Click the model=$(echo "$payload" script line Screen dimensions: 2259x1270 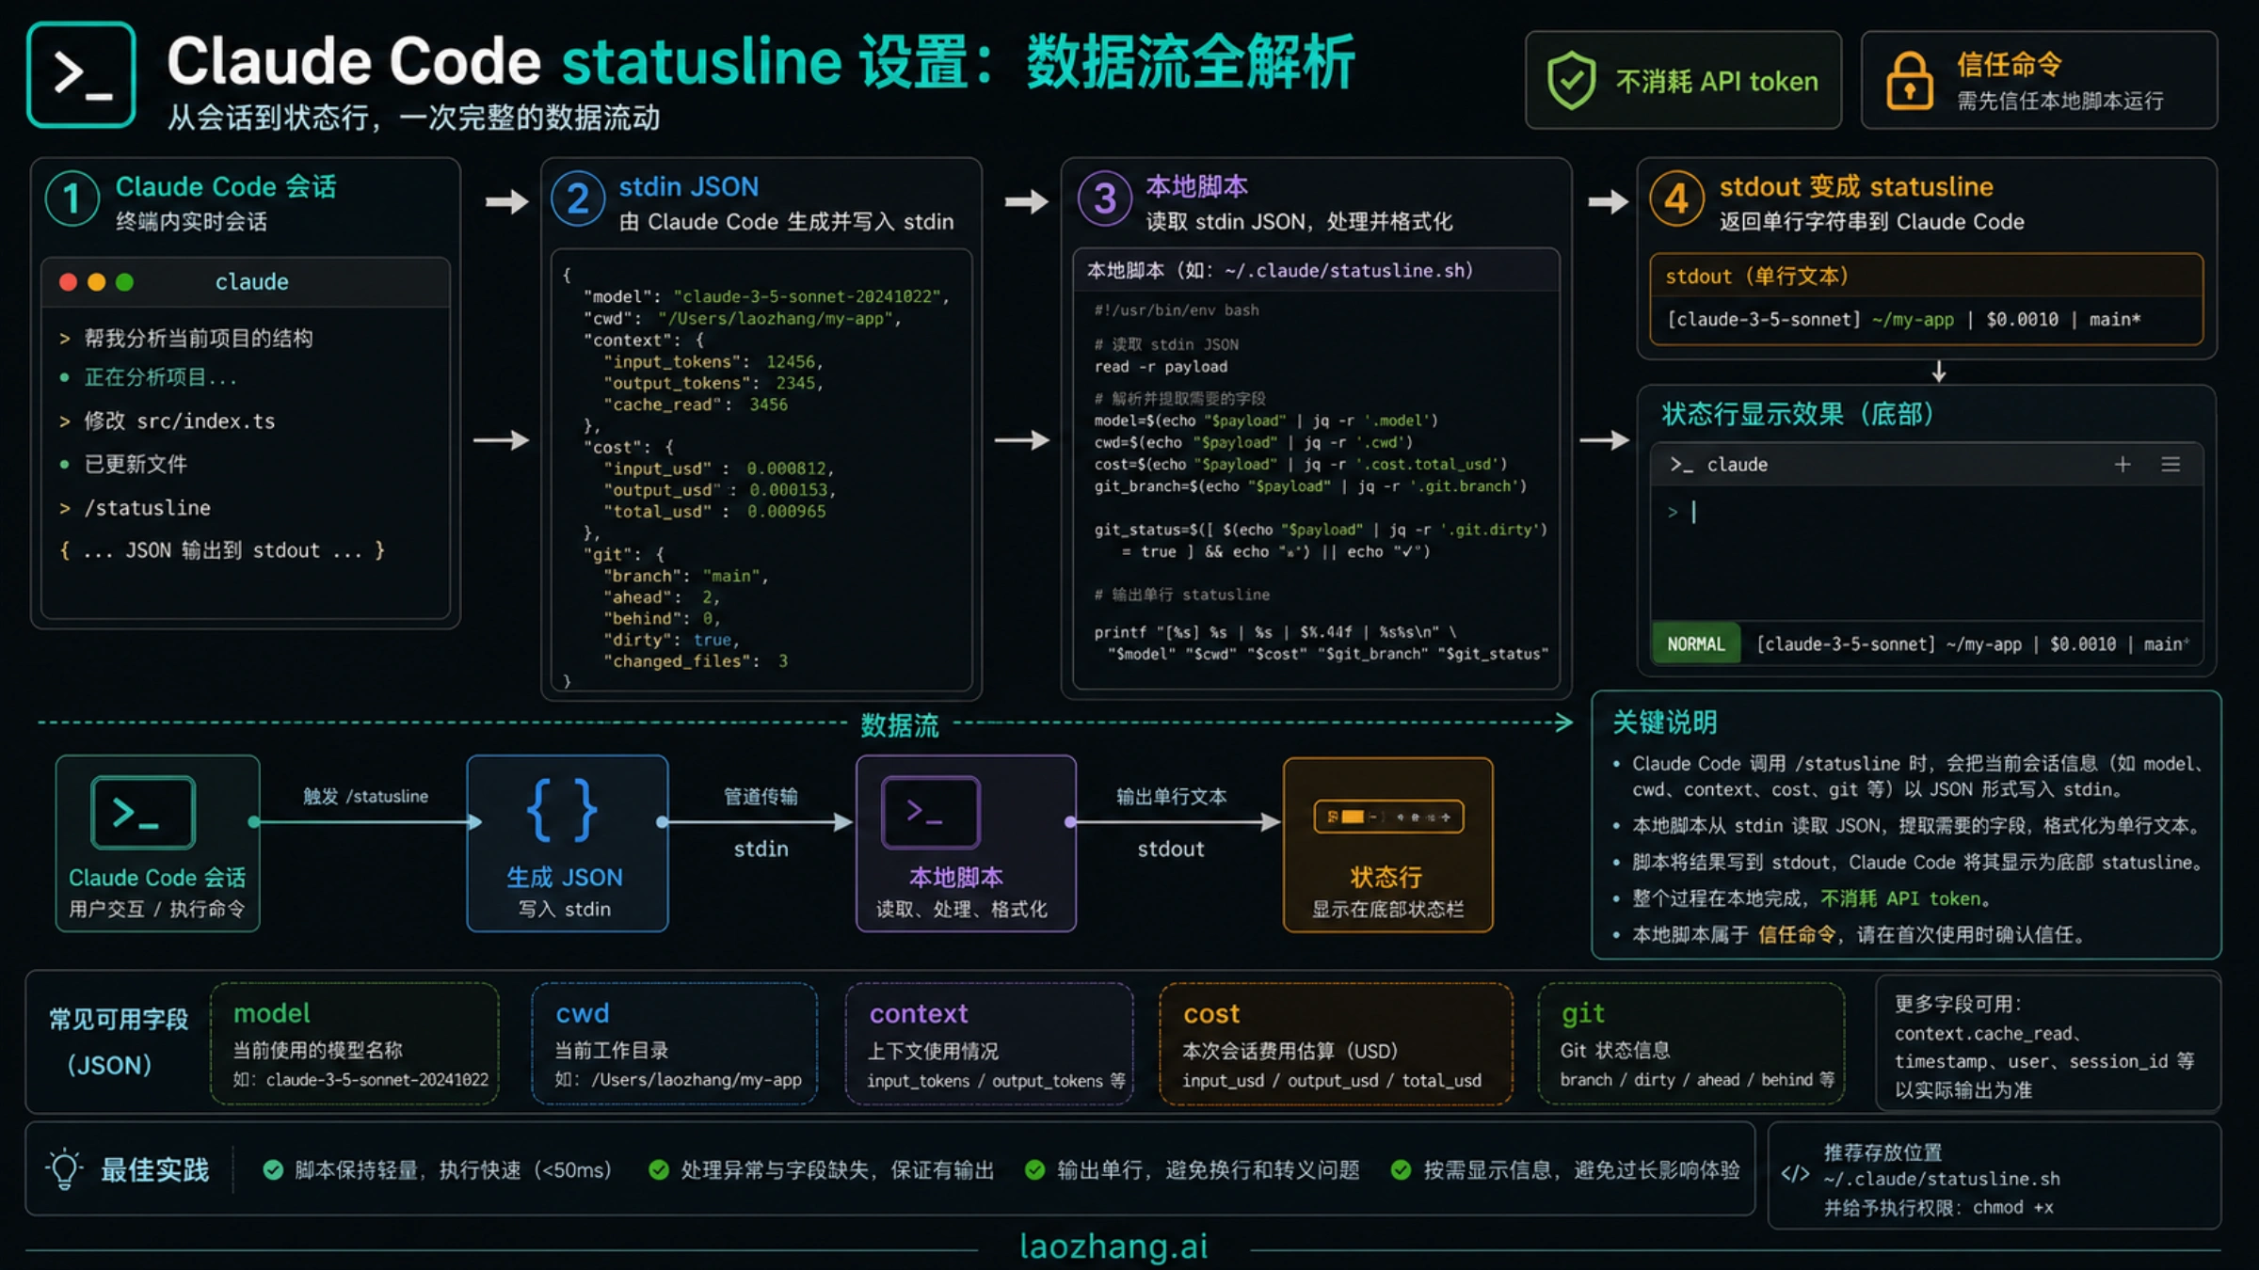pos(1265,421)
